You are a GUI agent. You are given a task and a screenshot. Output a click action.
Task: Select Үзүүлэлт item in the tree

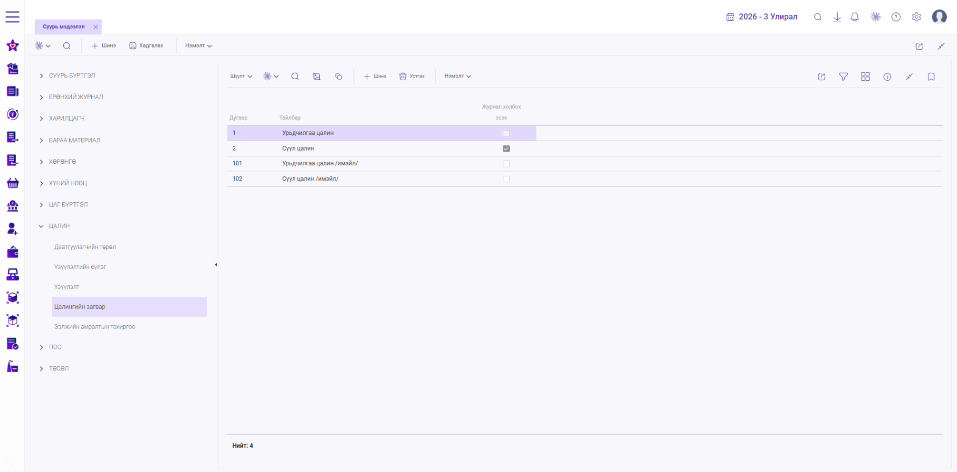click(x=67, y=287)
